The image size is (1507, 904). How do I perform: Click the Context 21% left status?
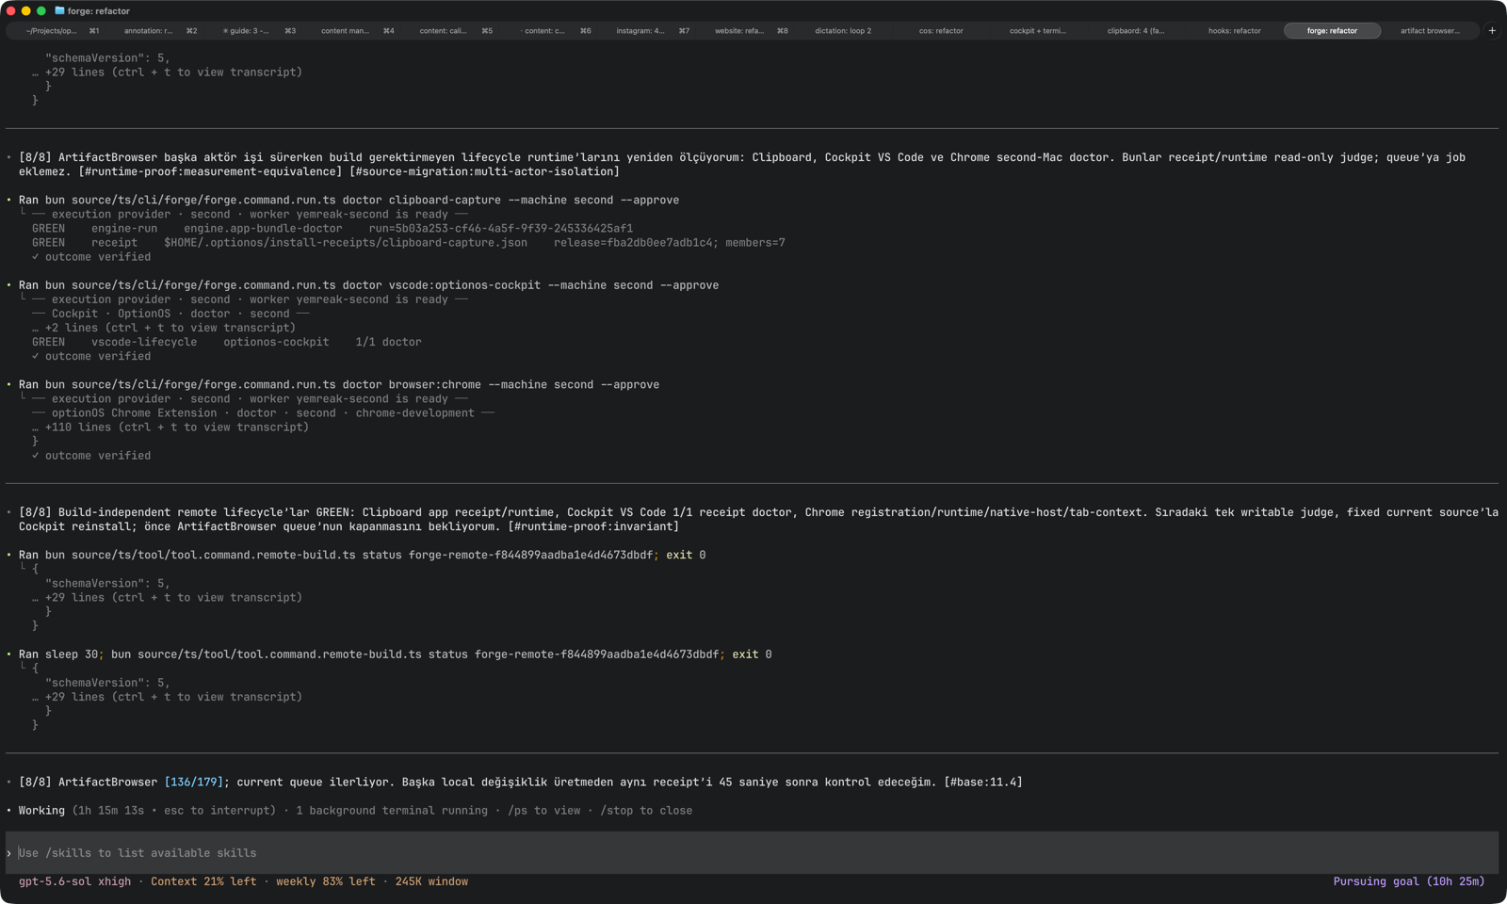coord(203,882)
